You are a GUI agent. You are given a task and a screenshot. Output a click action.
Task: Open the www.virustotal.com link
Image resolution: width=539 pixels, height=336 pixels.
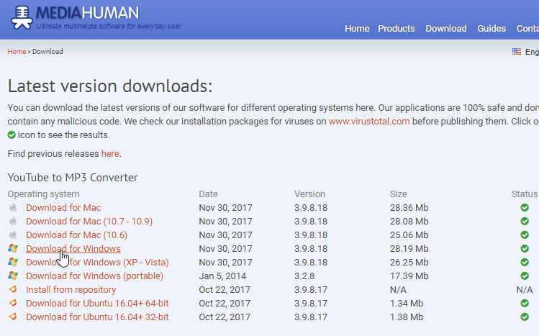tap(369, 122)
